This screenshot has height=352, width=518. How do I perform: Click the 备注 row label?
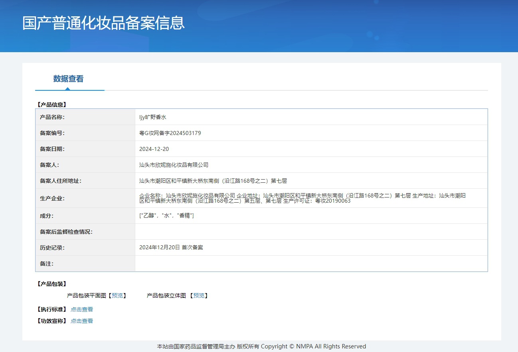47,264
